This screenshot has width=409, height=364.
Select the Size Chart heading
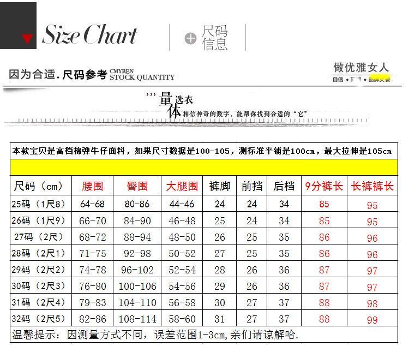pos(89,35)
